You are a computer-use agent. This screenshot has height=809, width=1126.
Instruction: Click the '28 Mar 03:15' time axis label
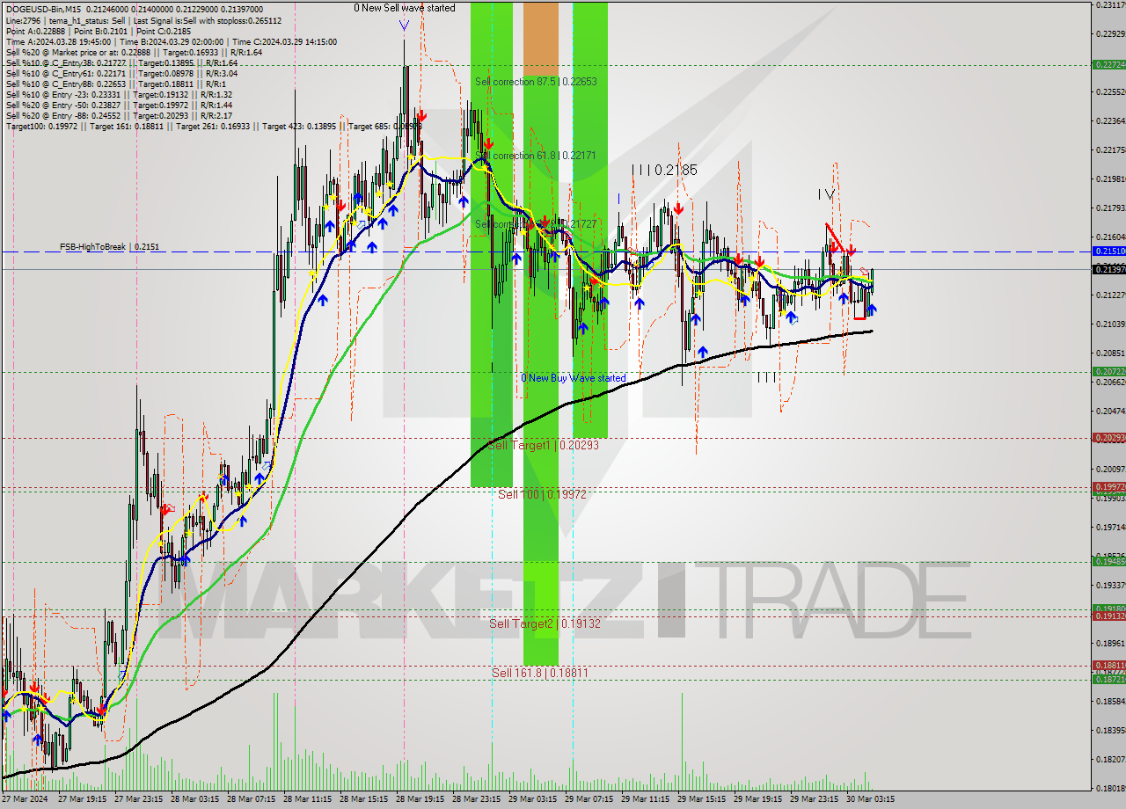[196, 799]
